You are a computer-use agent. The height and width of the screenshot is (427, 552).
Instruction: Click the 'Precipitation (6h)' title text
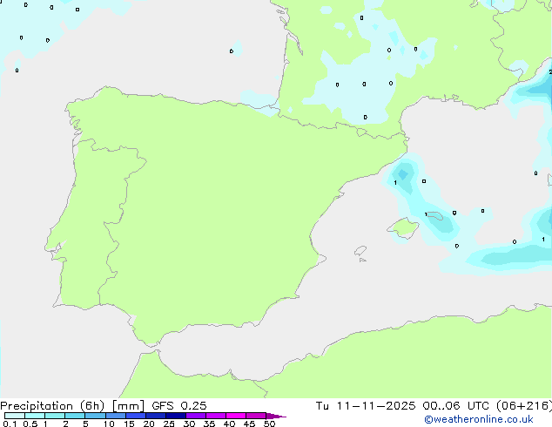52,406
